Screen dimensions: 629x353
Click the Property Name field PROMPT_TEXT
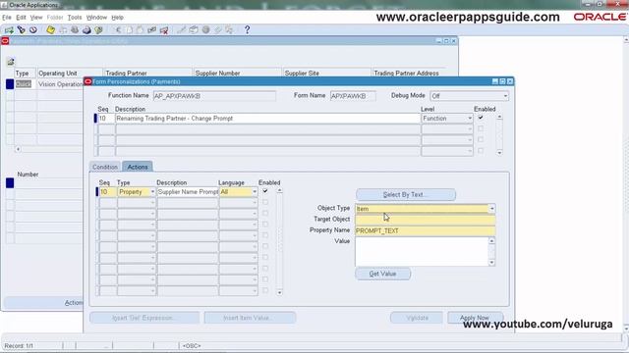(x=426, y=230)
